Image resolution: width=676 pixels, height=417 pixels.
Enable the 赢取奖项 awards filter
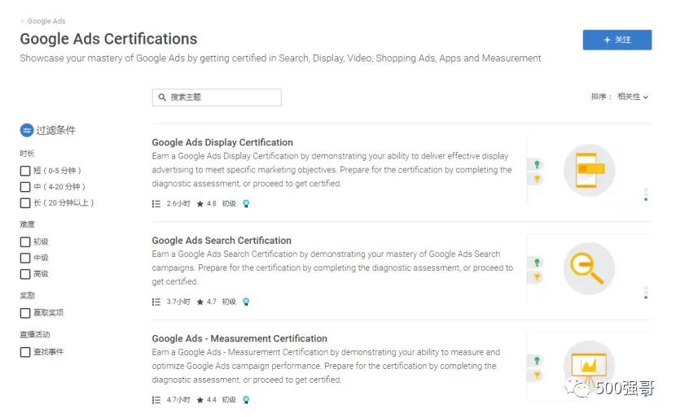click(x=25, y=313)
